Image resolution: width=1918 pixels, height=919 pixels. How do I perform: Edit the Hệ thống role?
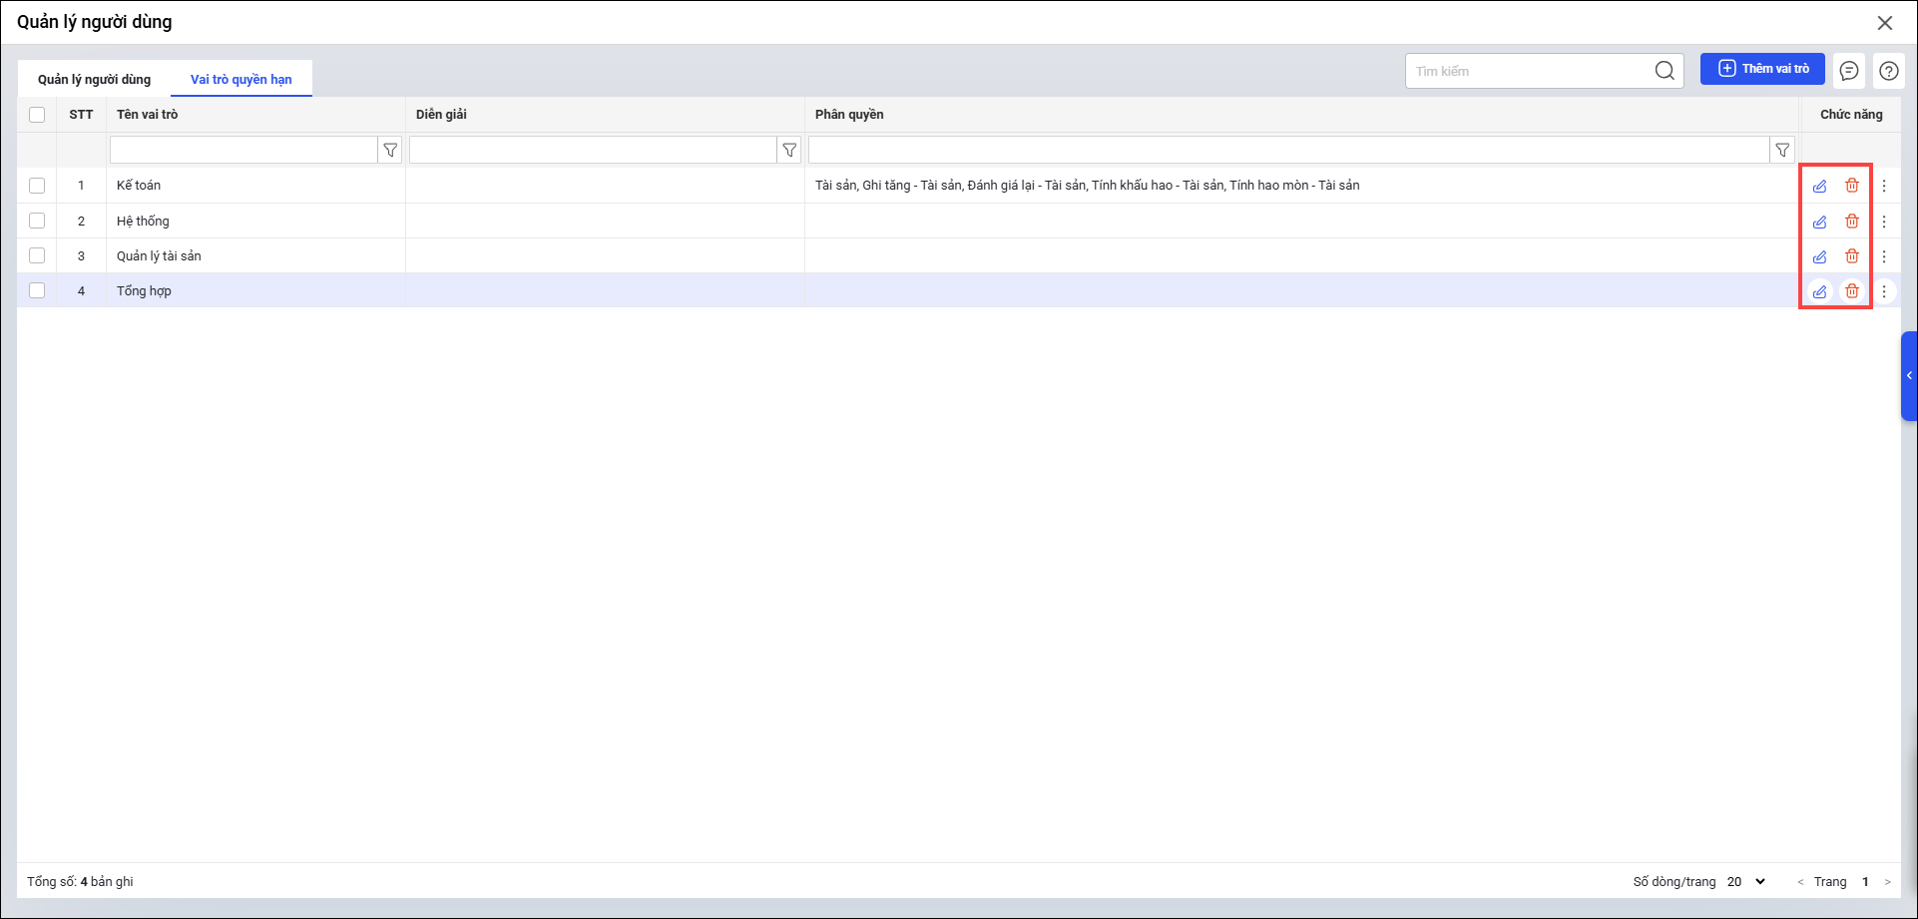pos(1819,222)
